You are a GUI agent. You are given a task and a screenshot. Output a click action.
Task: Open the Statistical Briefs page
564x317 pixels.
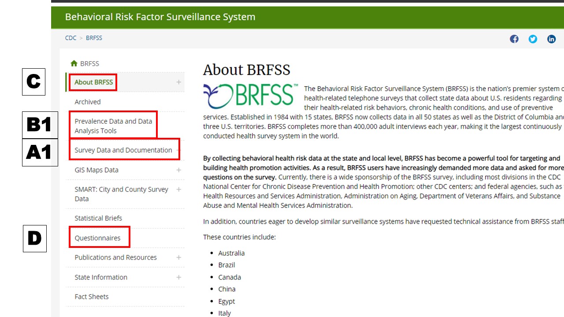98,218
